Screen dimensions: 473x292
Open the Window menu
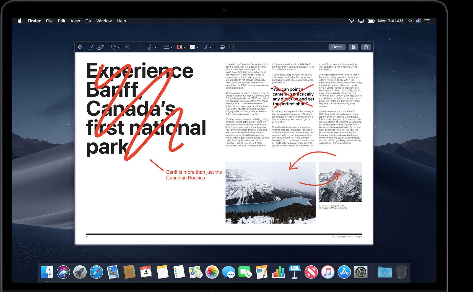pyautogui.click(x=104, y=21)
